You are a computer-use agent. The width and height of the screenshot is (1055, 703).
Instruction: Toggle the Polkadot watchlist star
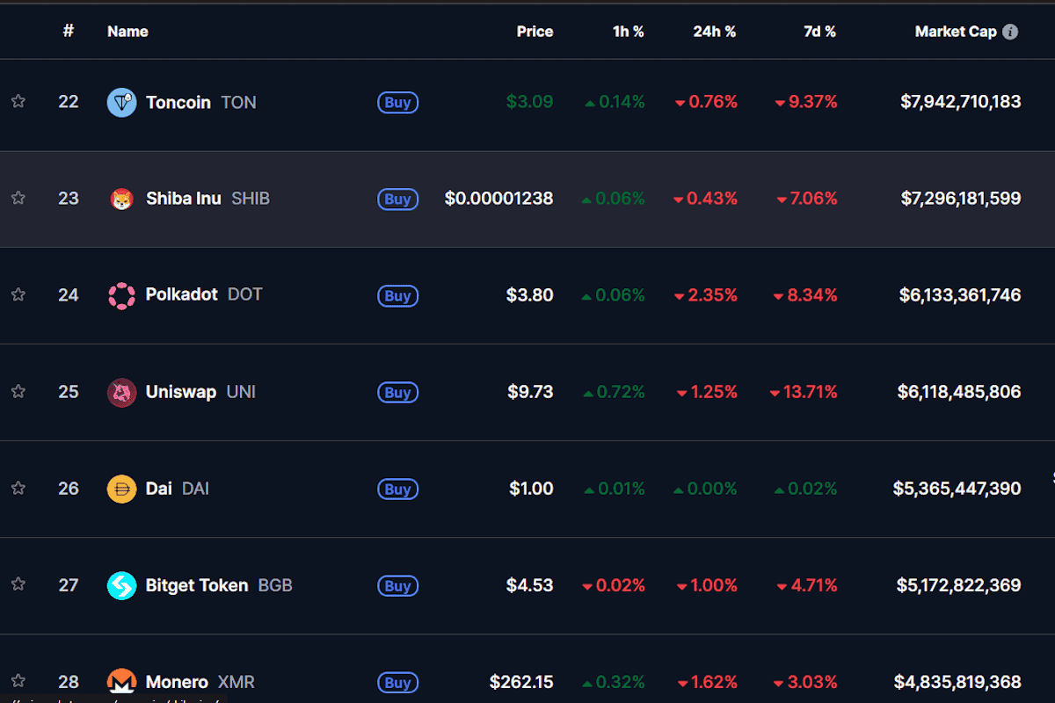tap(18, 294)
